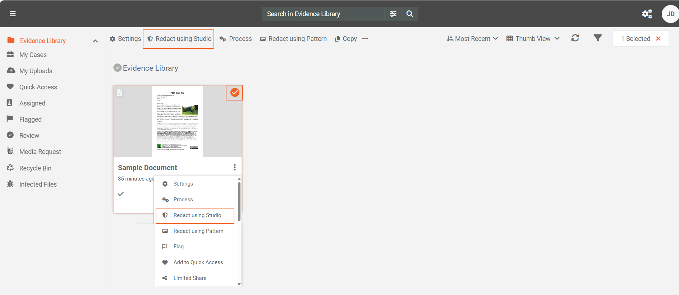Refresh the evidence list

click(x=575, y=38)
